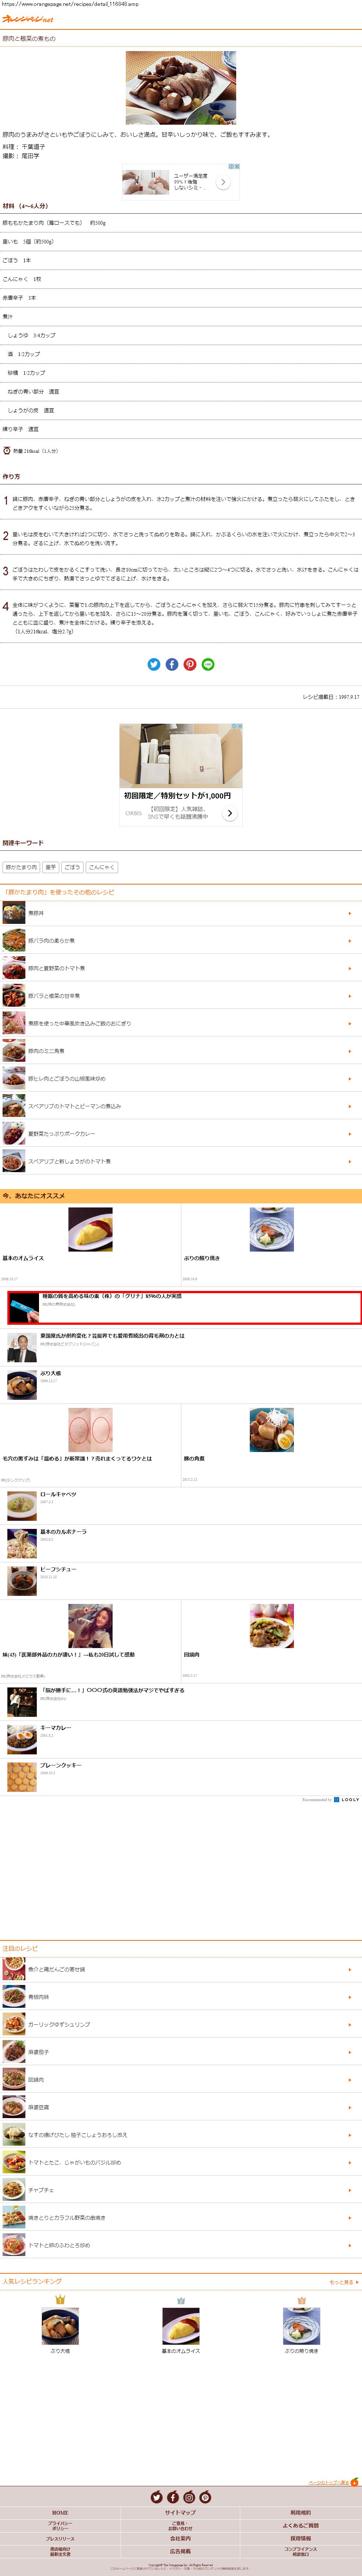
Task: Share recipe via LINE icon
Action: tap(208, 664)
